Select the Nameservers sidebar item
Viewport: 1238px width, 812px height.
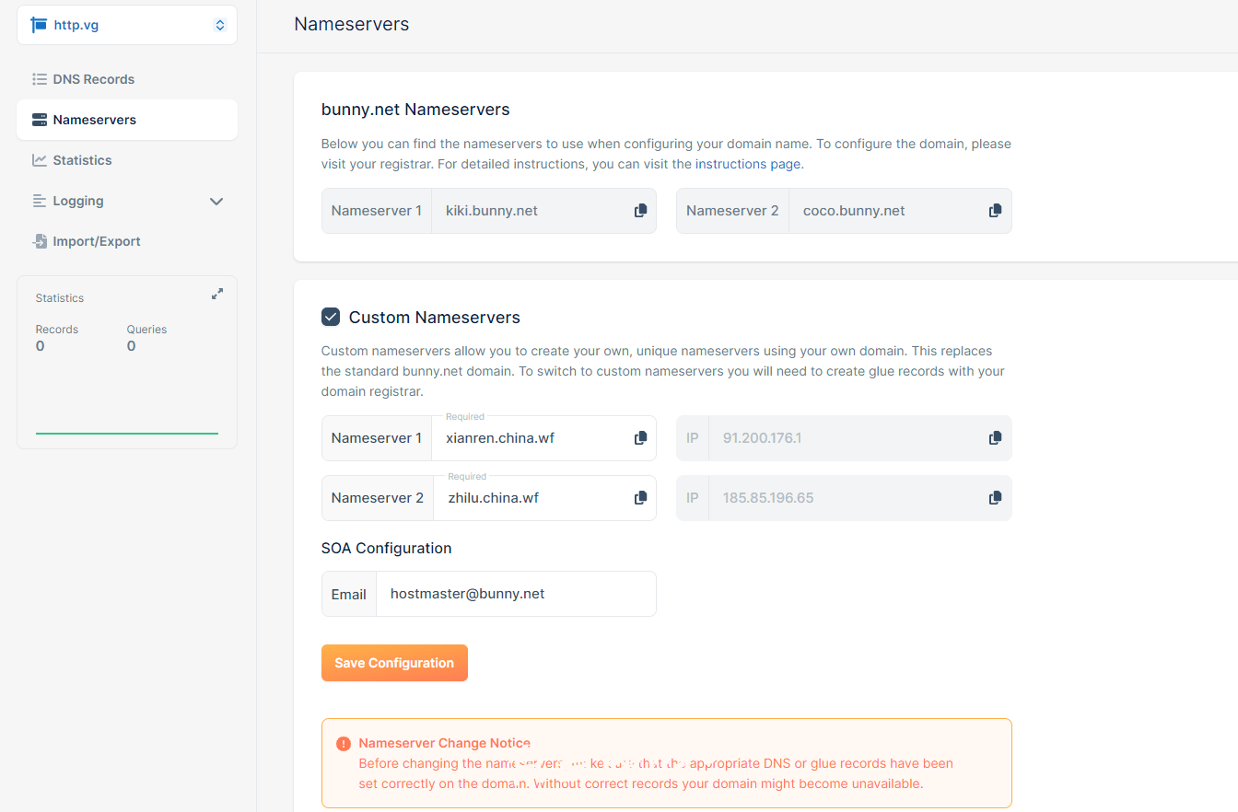(x=94, y=120)
